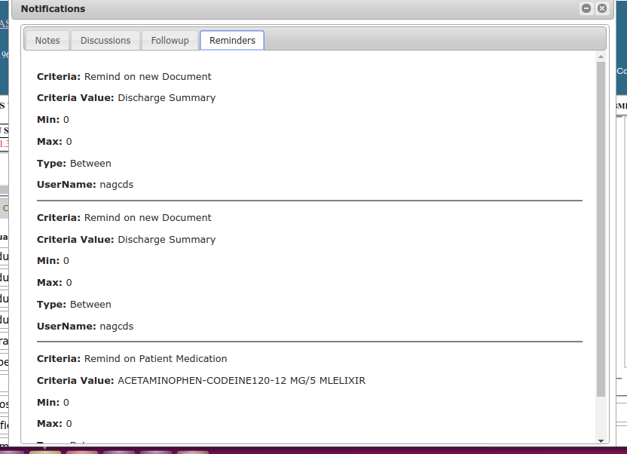The image size is (627, 454).
Task: Click UserName nagcds in the second reminder
Action: click(x=116, y=327)
